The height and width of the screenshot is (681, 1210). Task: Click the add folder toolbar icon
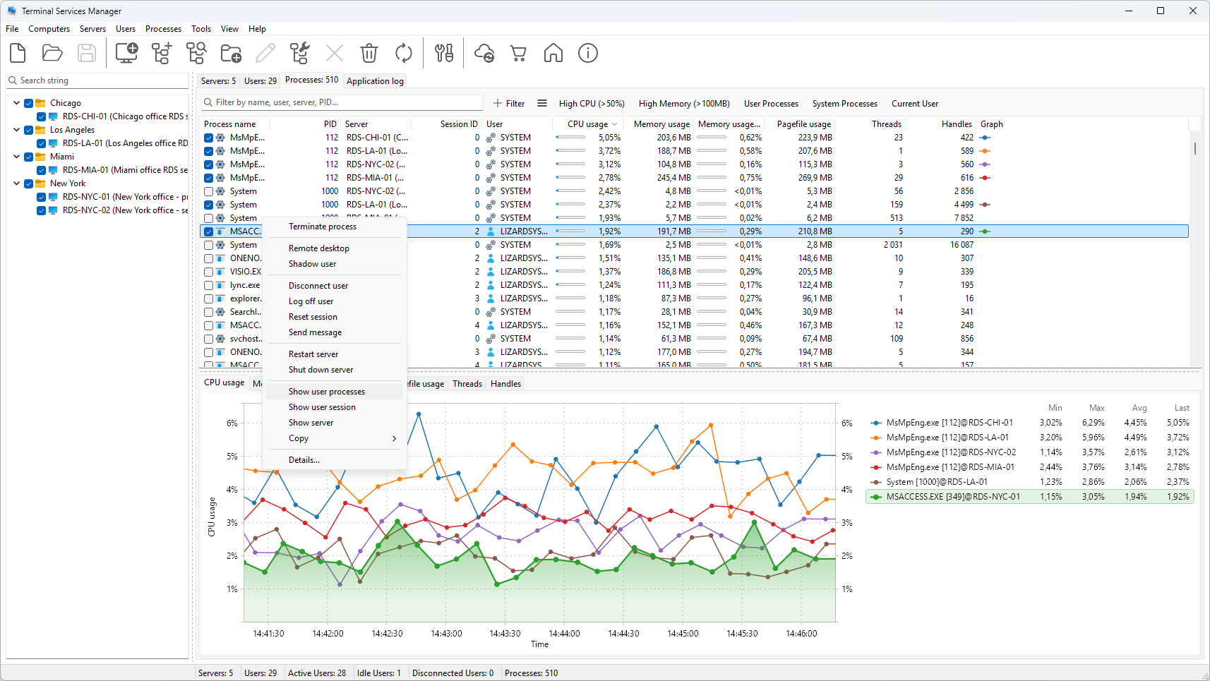(231, 53)
